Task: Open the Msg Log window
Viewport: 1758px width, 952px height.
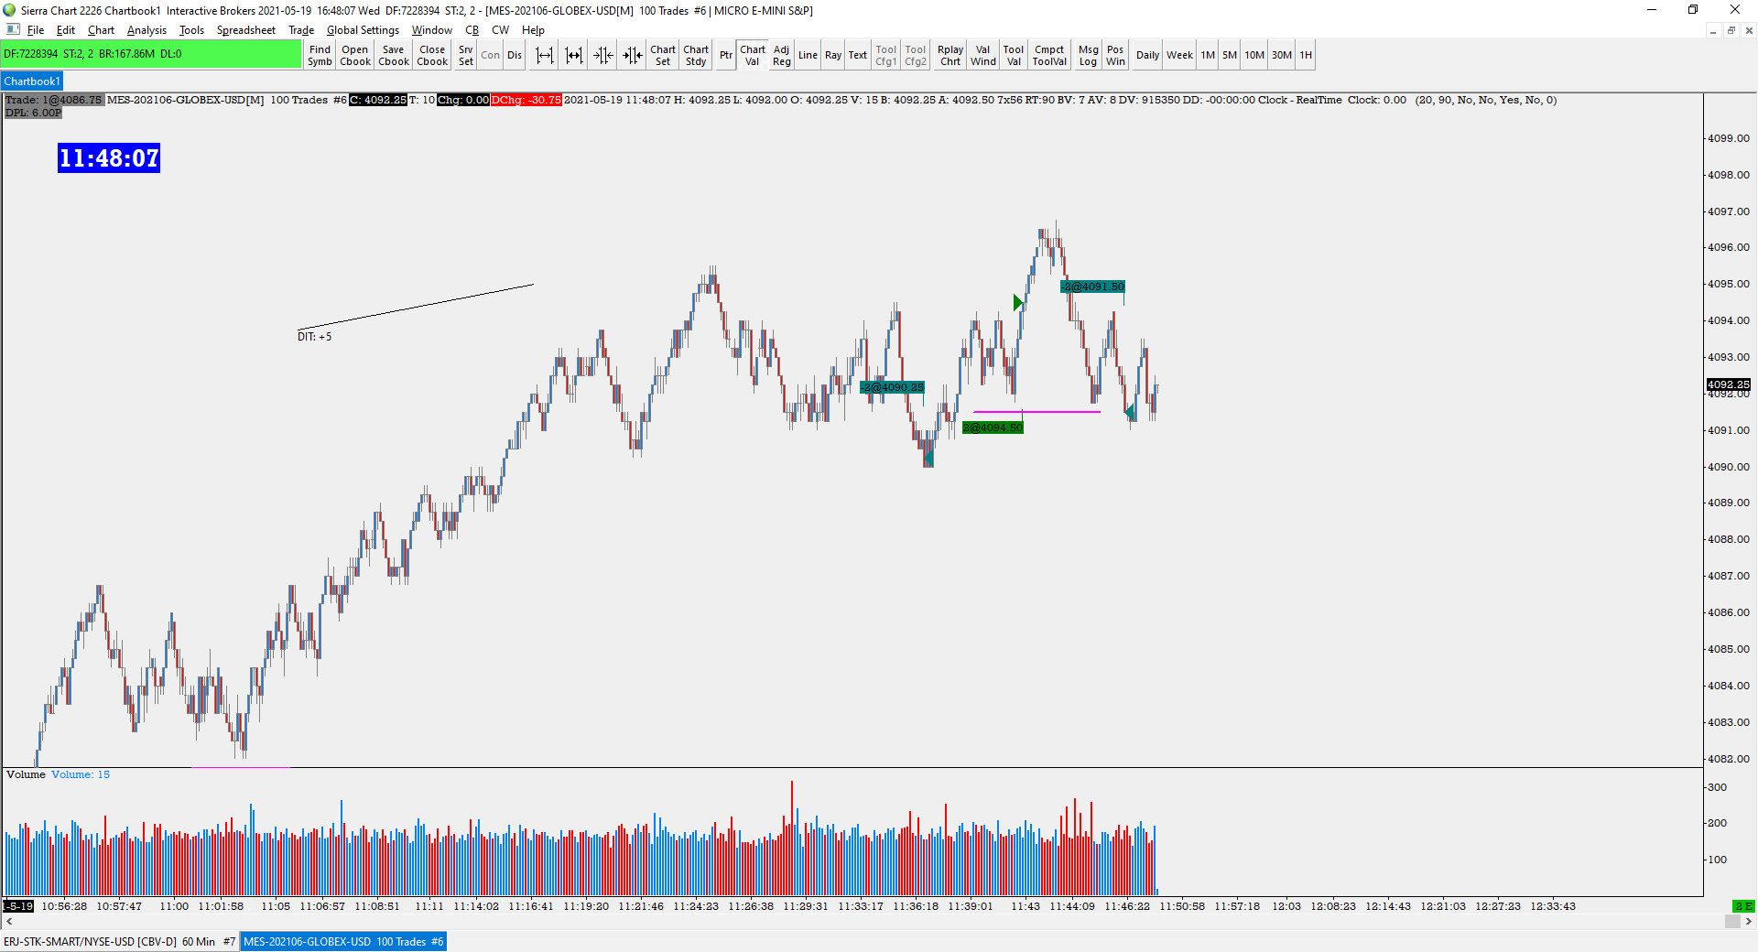Action: pyautogui.click(x=1088, y=56)
